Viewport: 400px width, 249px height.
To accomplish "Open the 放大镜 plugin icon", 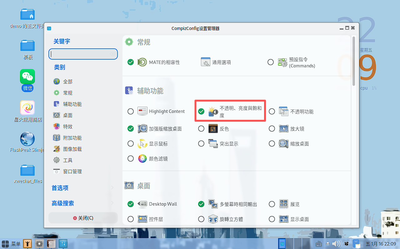I will pos(284,129).
